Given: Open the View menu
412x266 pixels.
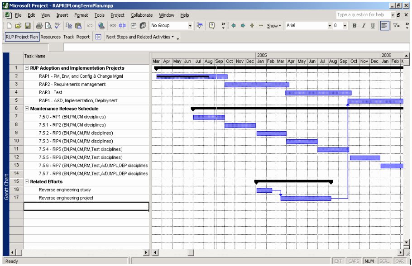Looking at the screenshot, I should [46, 15].
